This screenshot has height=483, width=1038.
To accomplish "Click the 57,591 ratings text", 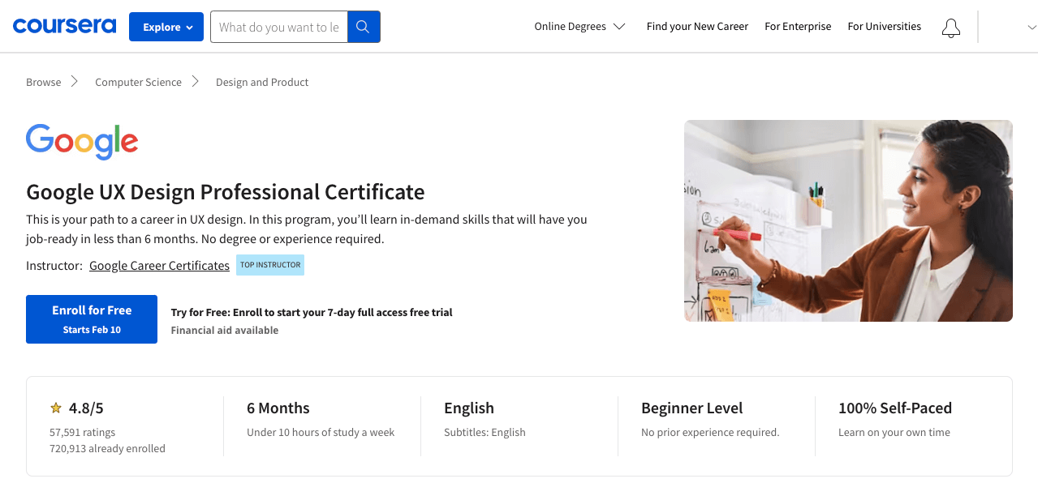I will click(x=83, y=433).
